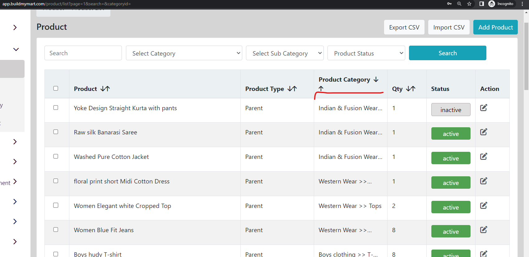Click 'Women Blue Fit Jeans' product name

[104, 230]
